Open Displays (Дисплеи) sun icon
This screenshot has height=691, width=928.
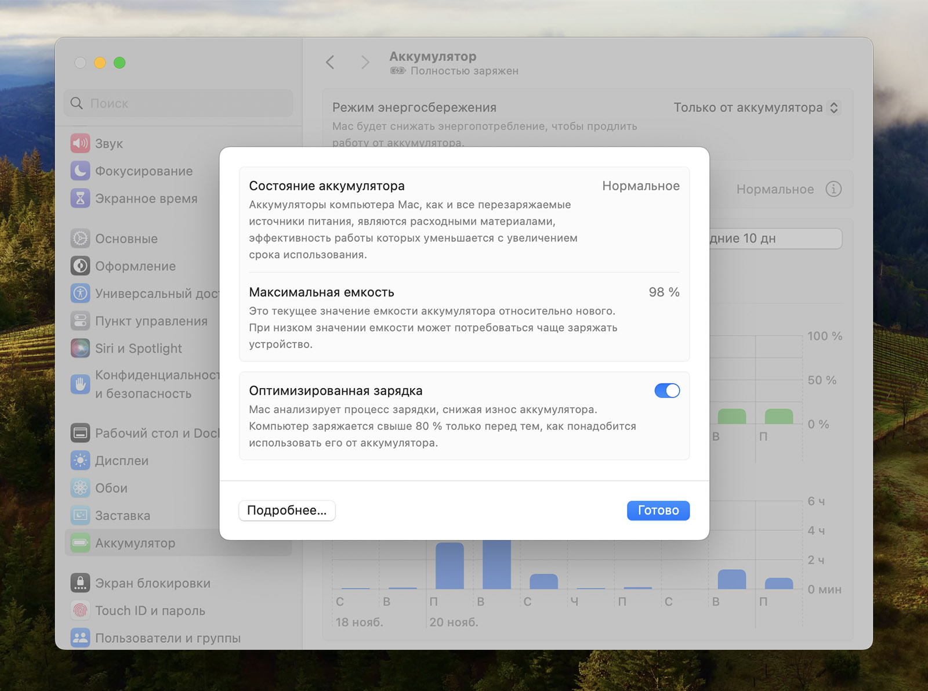point(80,461)
